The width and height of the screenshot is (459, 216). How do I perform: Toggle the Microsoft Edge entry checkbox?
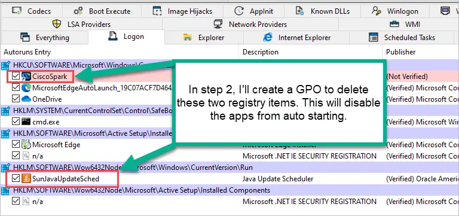16,144
